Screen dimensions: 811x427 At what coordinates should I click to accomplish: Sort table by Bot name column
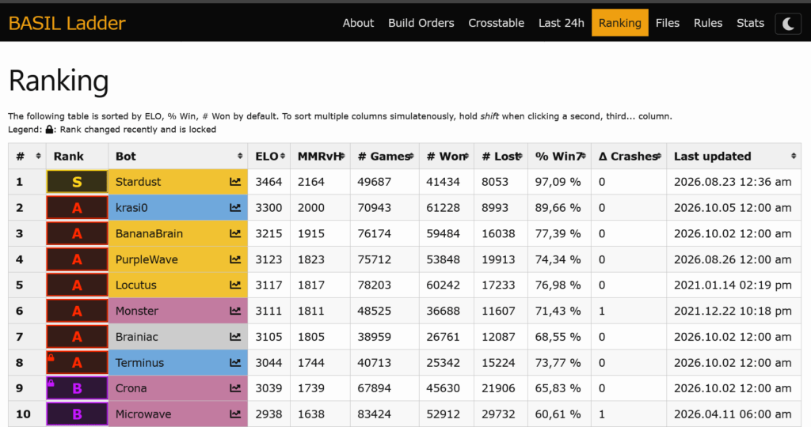coord(178,156)
